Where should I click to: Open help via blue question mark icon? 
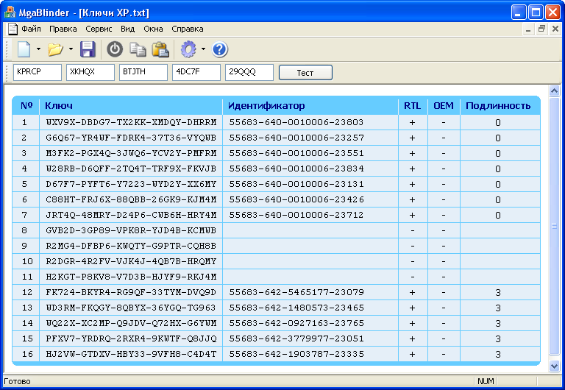pos(220,49)
